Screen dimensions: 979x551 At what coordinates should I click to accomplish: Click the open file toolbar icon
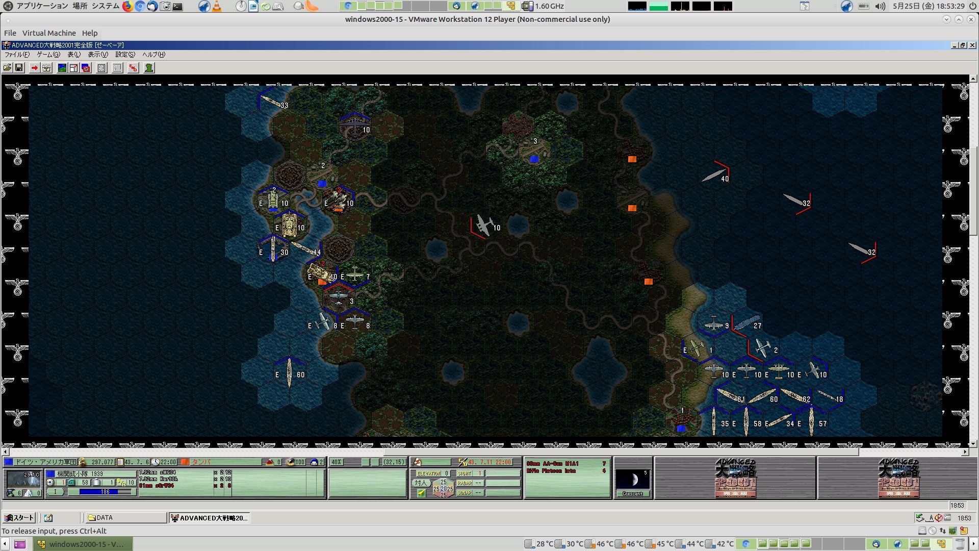pos(7,68)
